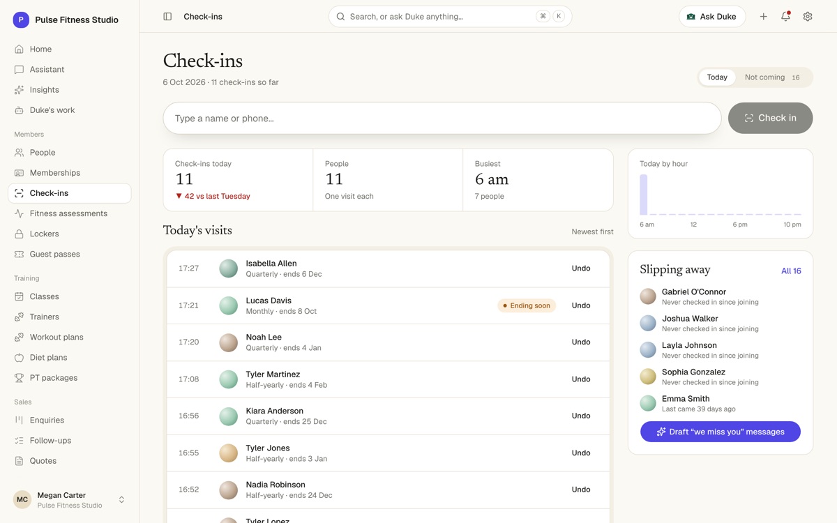This screenshot has height=523, width=837.
Task: Switch to the Today tab
Action: click(717, 77)
